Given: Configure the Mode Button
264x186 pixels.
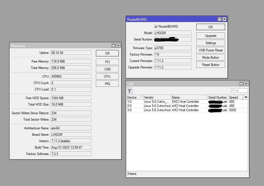Looking at the screenshot, I should 210,57.
